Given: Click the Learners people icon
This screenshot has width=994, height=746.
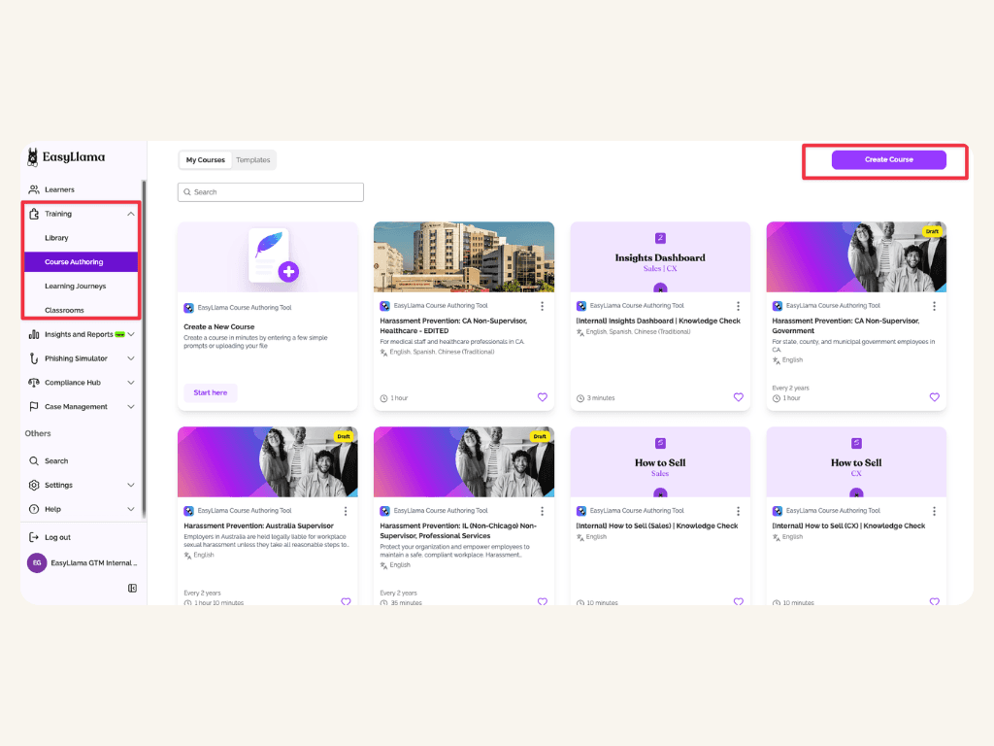Looking at the screenshot, I should [34, 189].
